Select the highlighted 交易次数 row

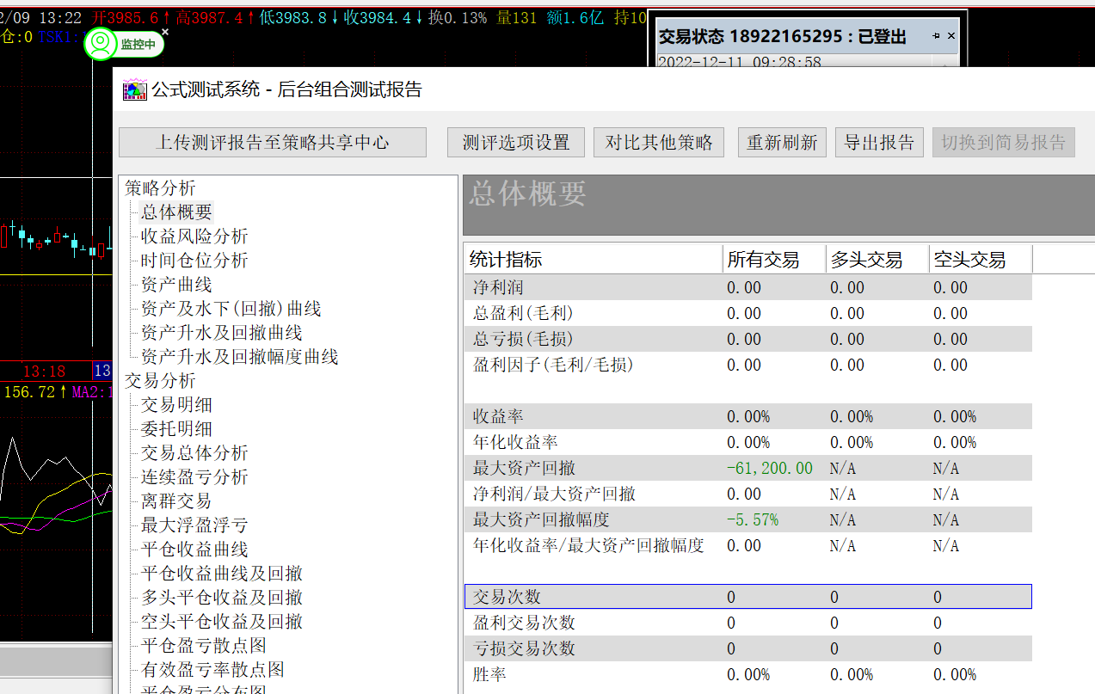747,597
